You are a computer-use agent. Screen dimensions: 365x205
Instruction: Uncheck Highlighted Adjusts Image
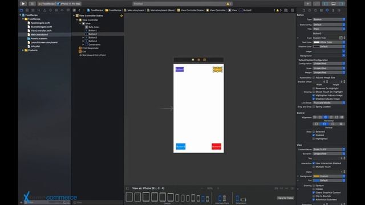(314, 95)
